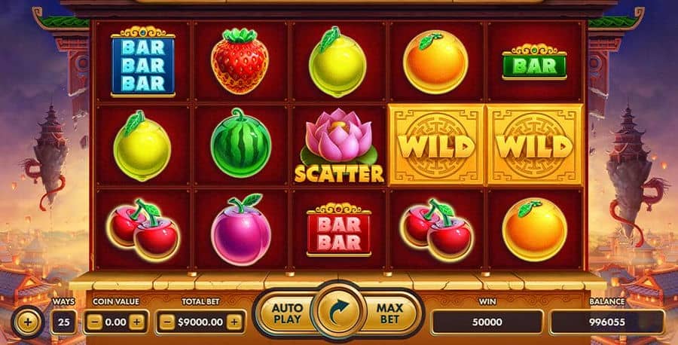Image resolution: width=678 pixels, height=345 pixels.
Task: Click the round plus menu button
Action: [x=27, y=322]
